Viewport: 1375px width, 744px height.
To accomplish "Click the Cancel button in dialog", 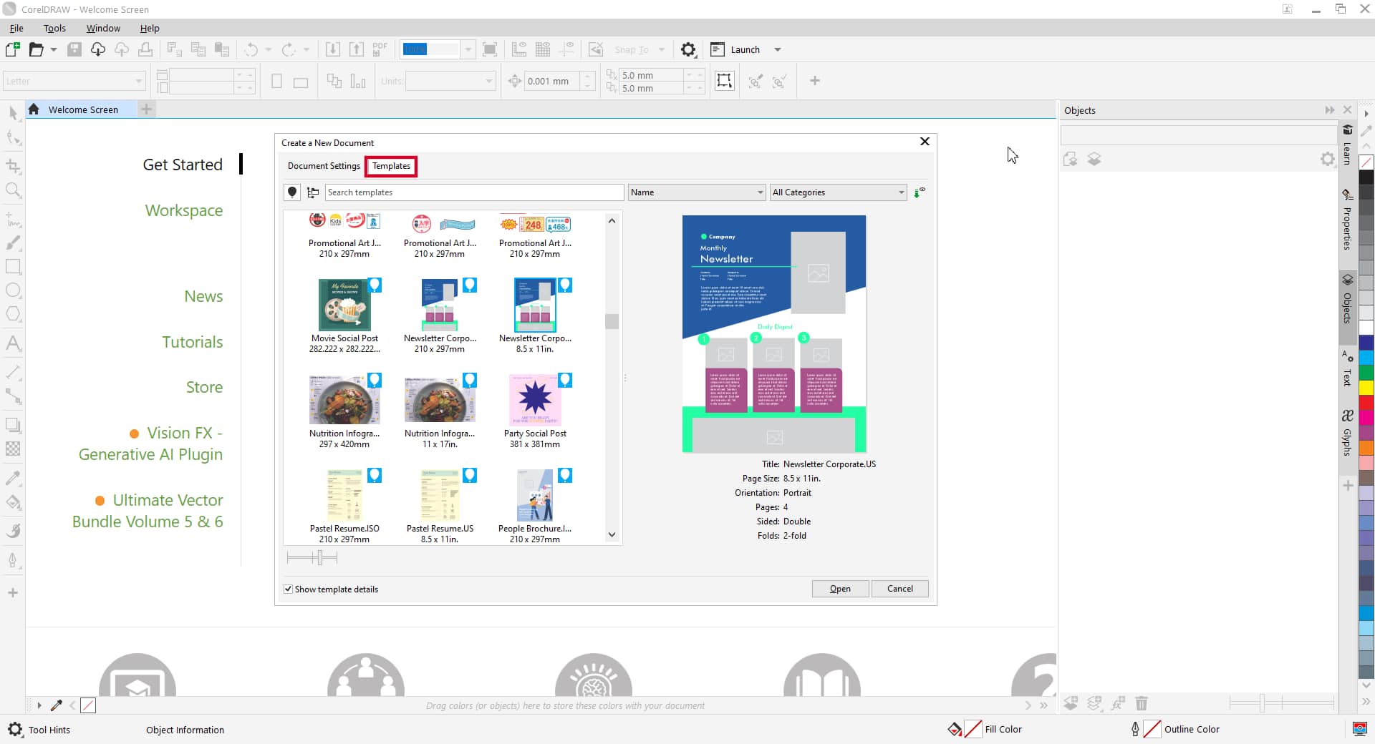I will [x=900, y=589].
